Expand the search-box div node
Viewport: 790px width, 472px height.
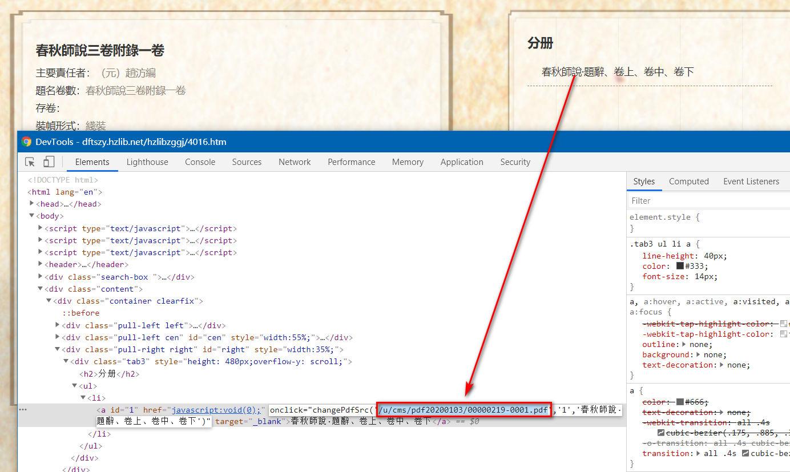coord(41,277)
